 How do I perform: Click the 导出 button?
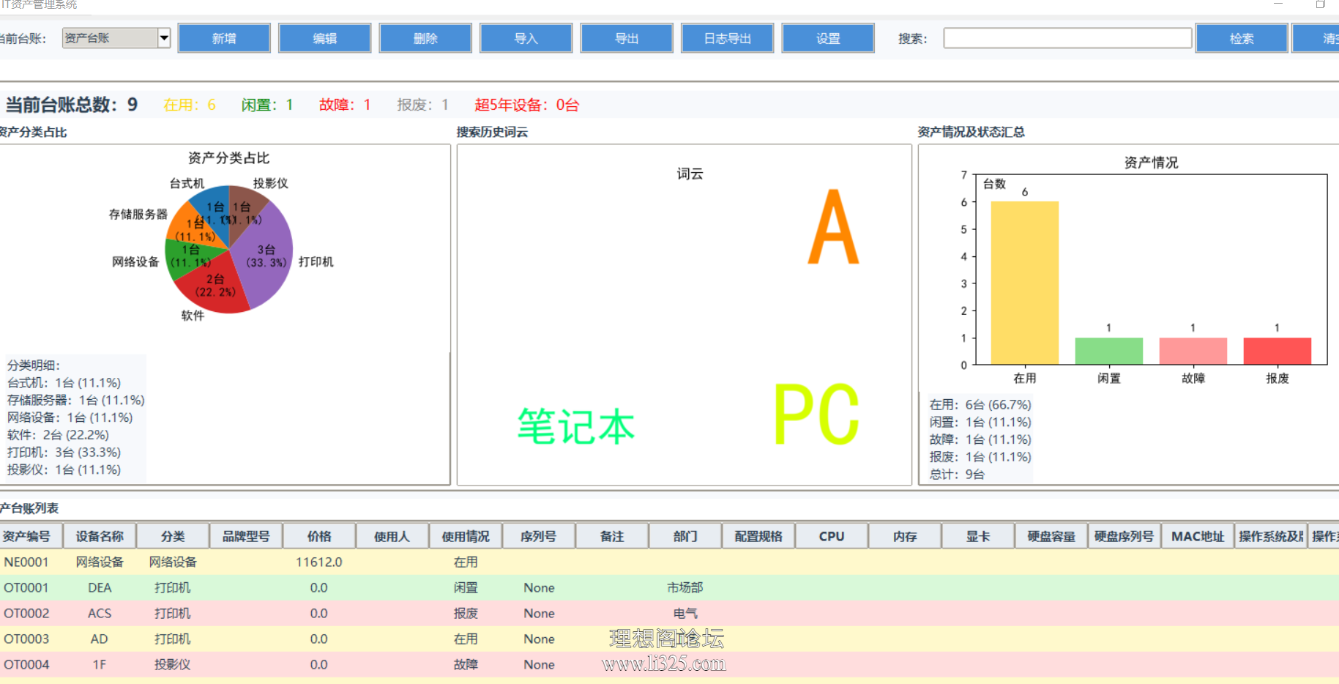627,38
